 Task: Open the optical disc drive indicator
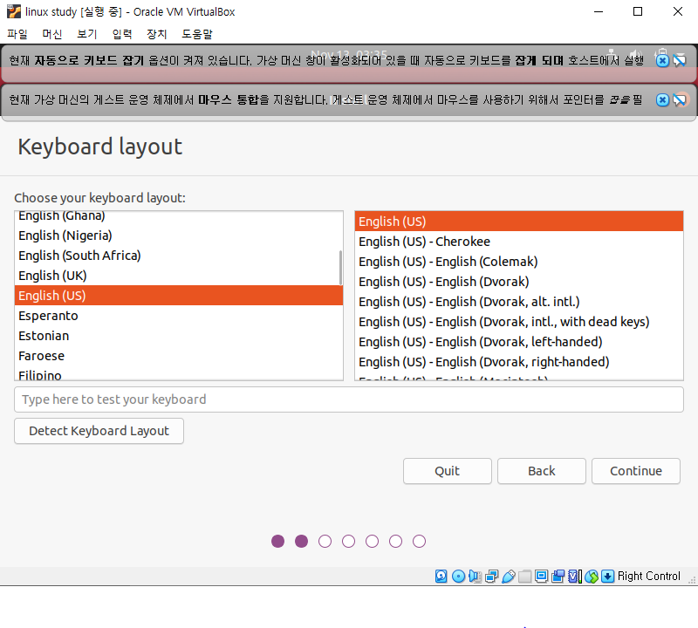tap(458, 576)
